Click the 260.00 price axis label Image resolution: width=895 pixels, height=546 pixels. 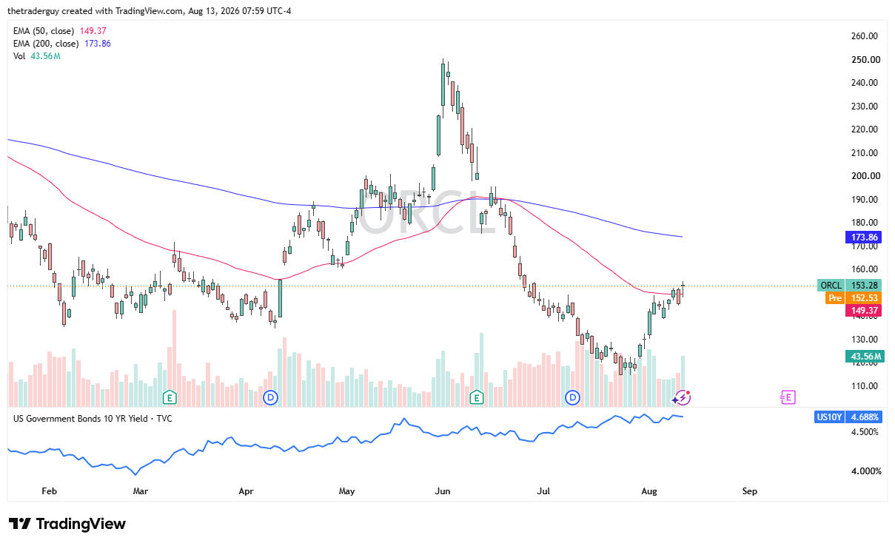(x=864, y=36)
